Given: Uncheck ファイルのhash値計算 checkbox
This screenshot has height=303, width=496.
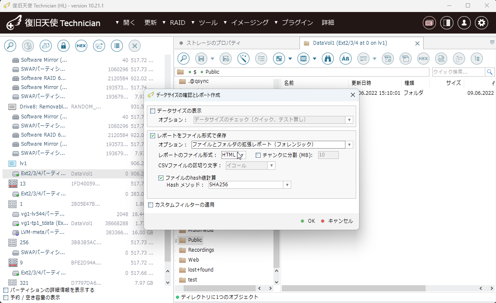Looking at the screenshot, I should click(x=161, y=178).
